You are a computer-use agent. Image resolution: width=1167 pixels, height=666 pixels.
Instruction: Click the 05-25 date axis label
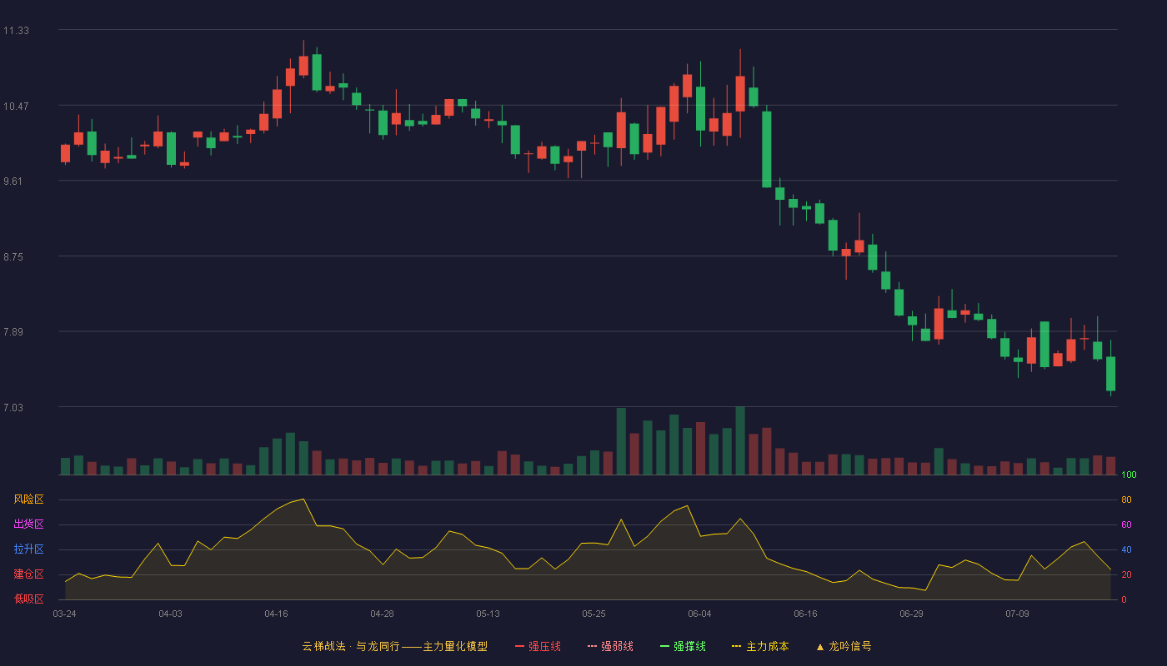pos(594,614)
